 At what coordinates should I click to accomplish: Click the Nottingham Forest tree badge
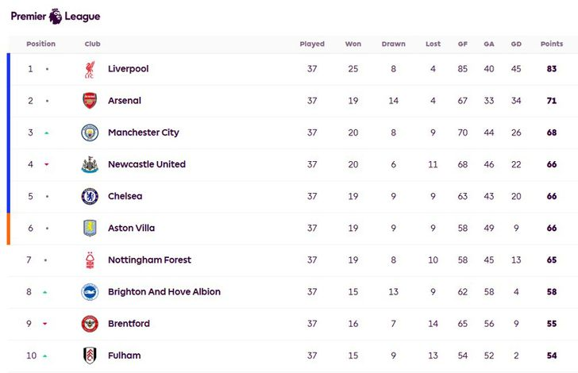[x=90, y=260]
